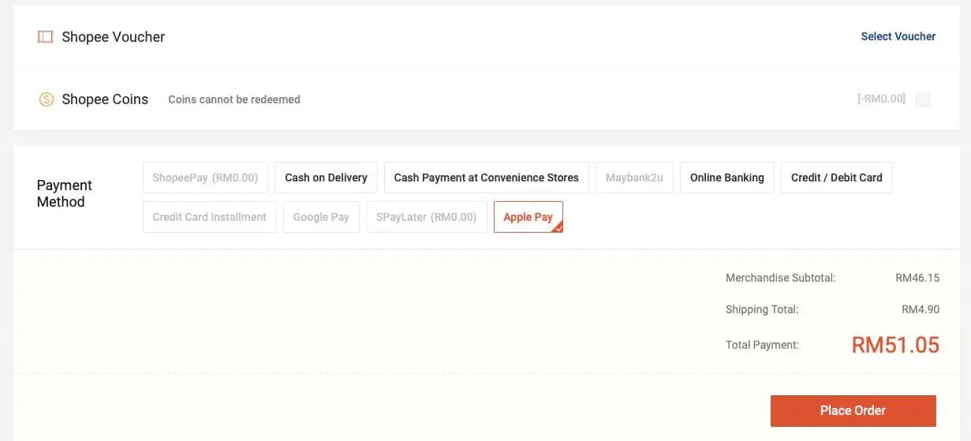
Task: Click the Coins cannot be redeemed note
Action: click(x=234, y=99)
